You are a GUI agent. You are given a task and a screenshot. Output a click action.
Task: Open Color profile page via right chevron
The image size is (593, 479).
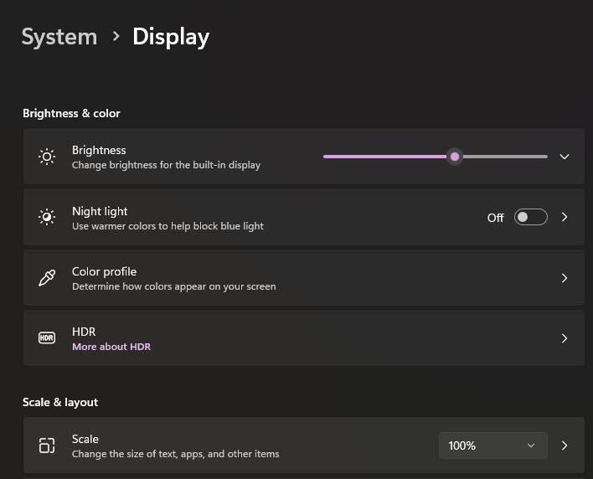click(565, 278)
